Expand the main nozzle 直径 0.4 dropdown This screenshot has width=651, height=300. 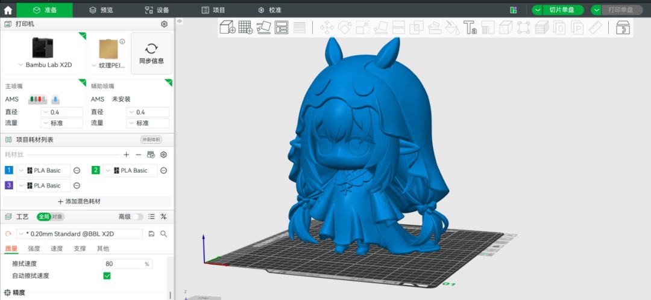(x=62, y=112)
